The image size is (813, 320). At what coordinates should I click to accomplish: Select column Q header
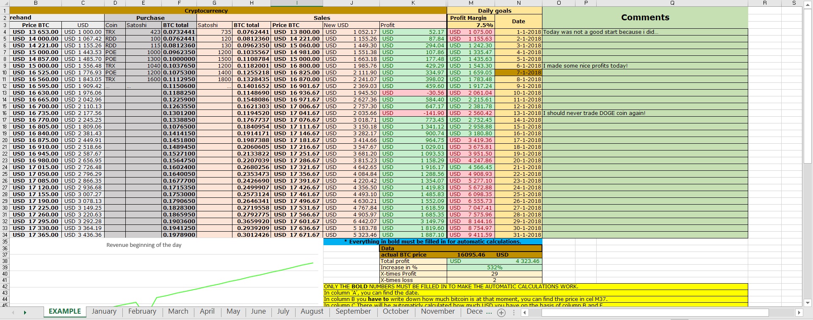click(672, 3)
